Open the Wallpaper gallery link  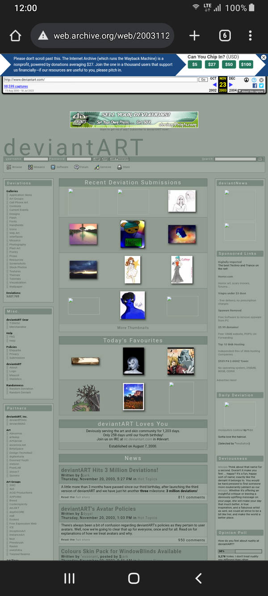[16, 287]
